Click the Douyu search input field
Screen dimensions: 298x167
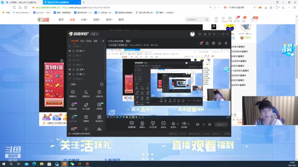tap(195, 20)
